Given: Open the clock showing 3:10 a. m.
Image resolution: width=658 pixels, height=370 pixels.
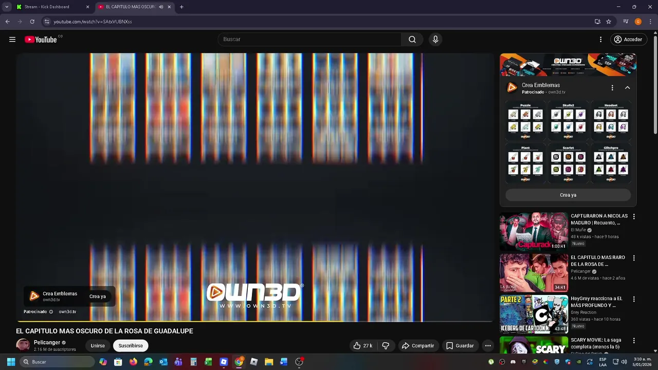Looking at the screenshot, I should pos(643,362).
